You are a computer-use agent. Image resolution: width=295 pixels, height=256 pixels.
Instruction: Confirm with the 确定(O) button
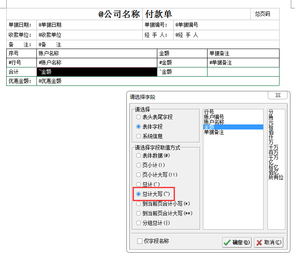(237, 242)
